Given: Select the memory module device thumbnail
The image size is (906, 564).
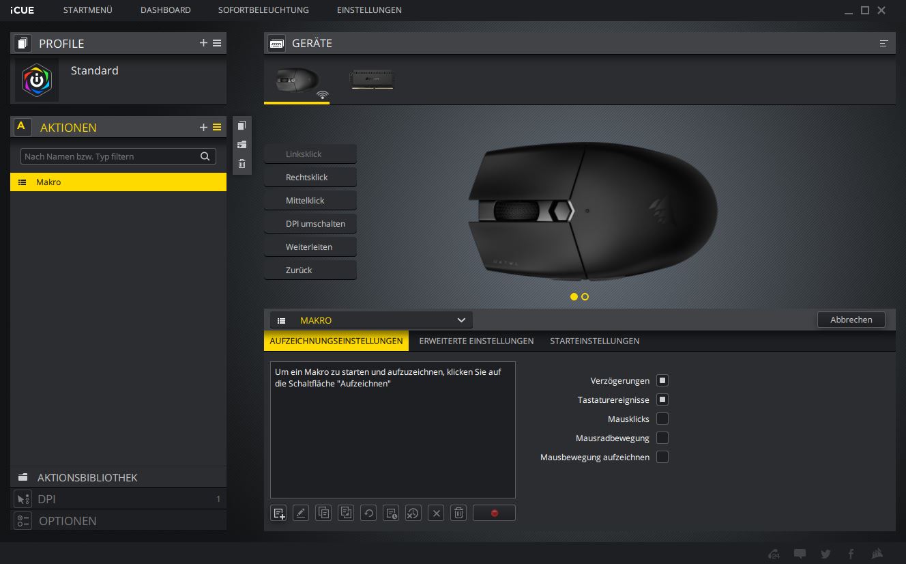Looking at the screenshot, I should [x=372, y=80].
